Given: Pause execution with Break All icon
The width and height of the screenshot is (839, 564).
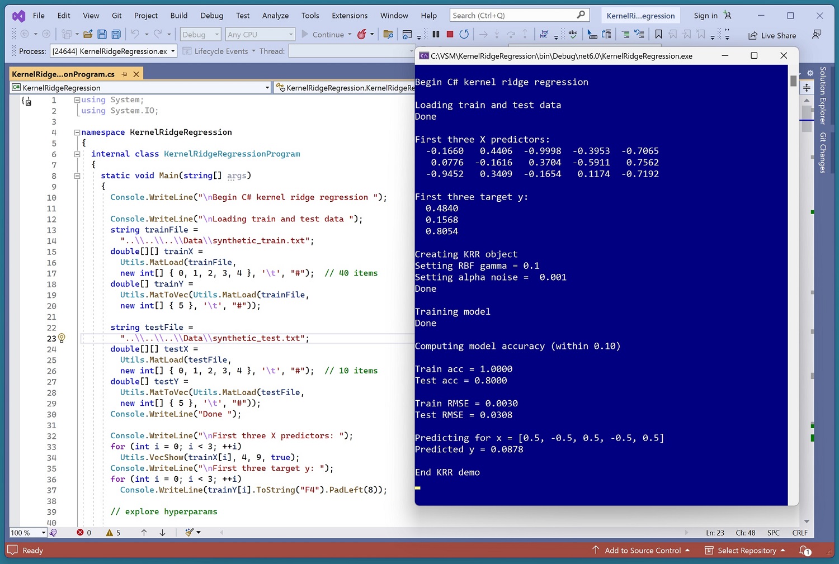Looking at the screenshot, I should click(x=436, y=35).
